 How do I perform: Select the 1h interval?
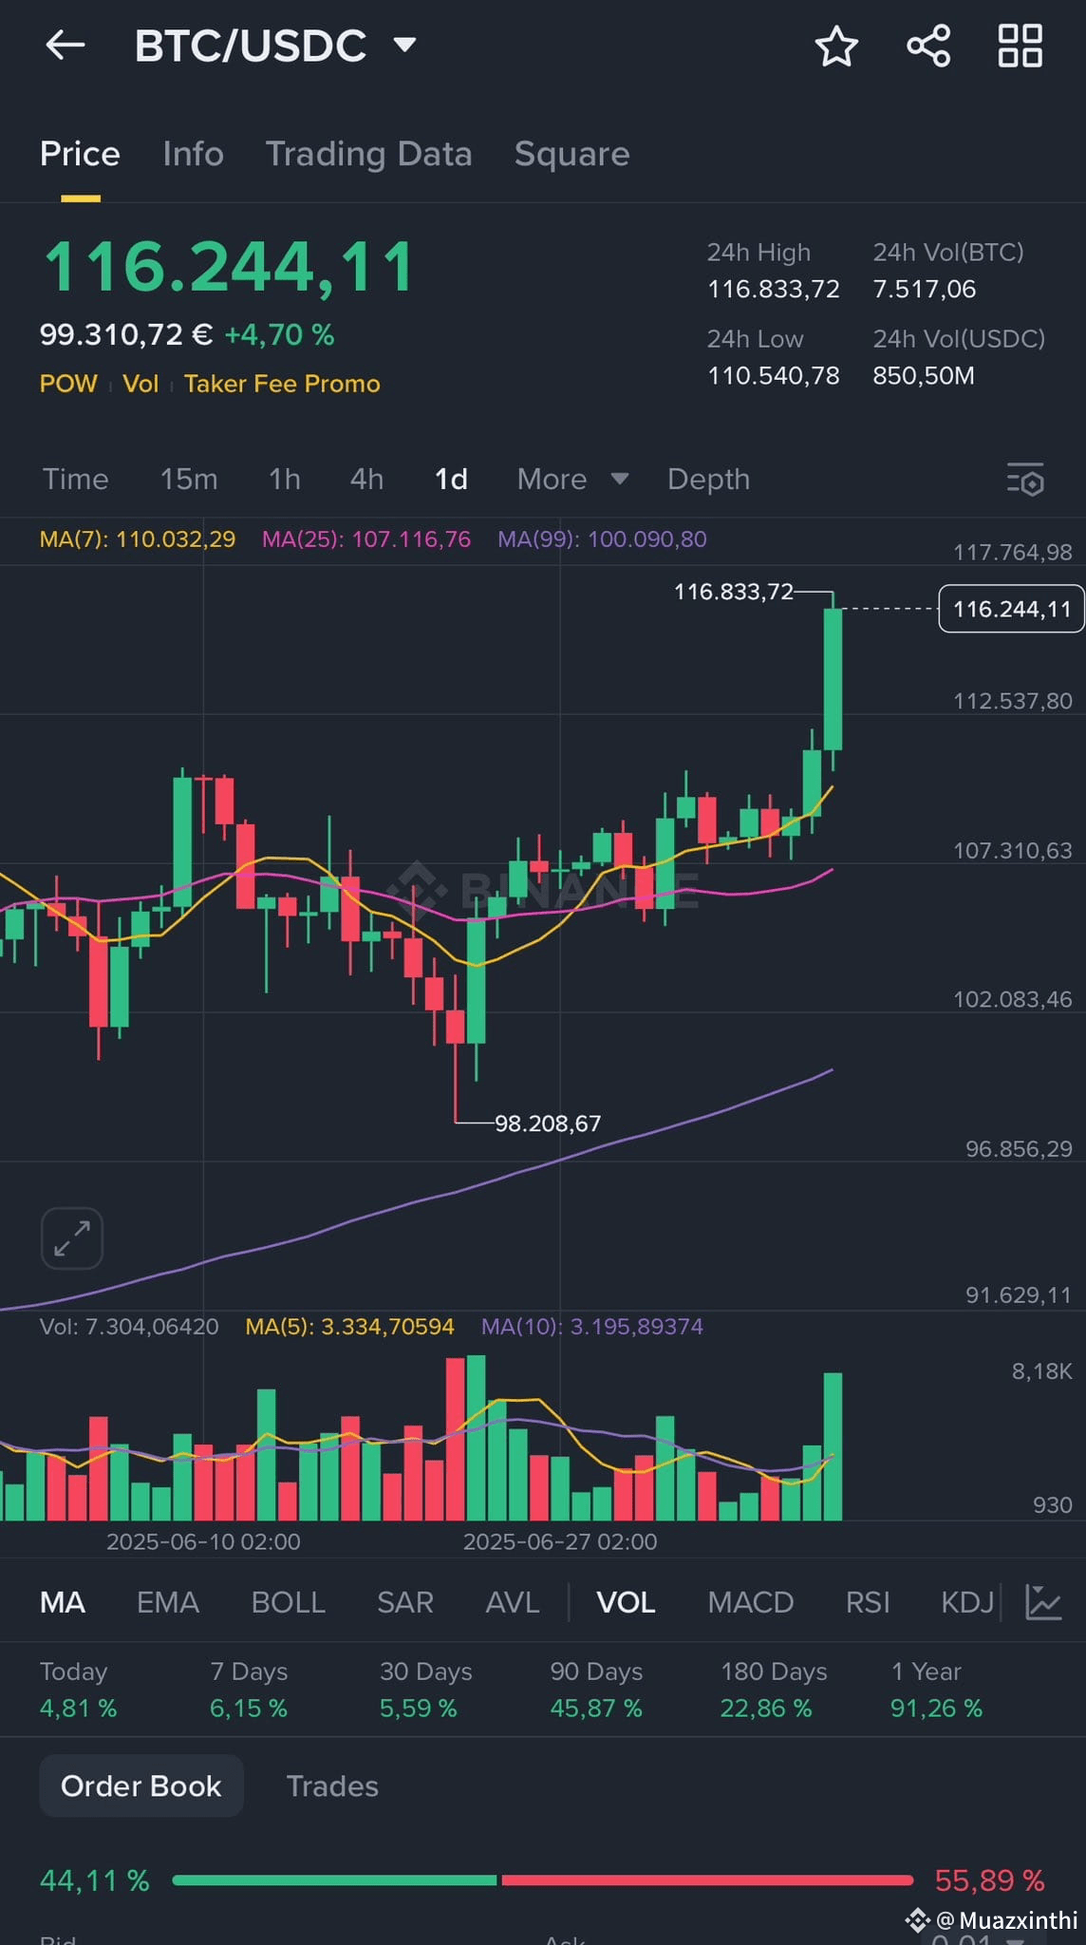click(284, 479)
